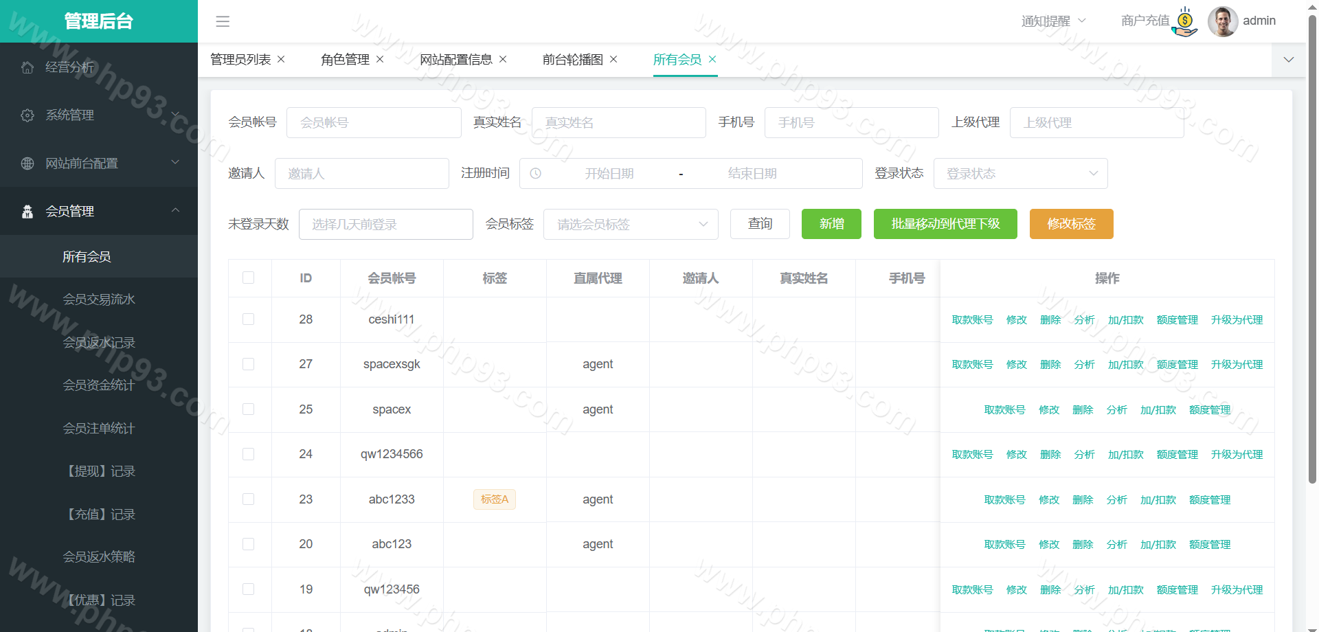Click the 网站前台配置 globe icon
The image size is (1319, 632).
point(27,163)
